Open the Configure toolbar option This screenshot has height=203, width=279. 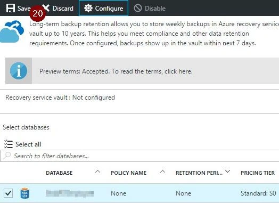tap(103, 8)
